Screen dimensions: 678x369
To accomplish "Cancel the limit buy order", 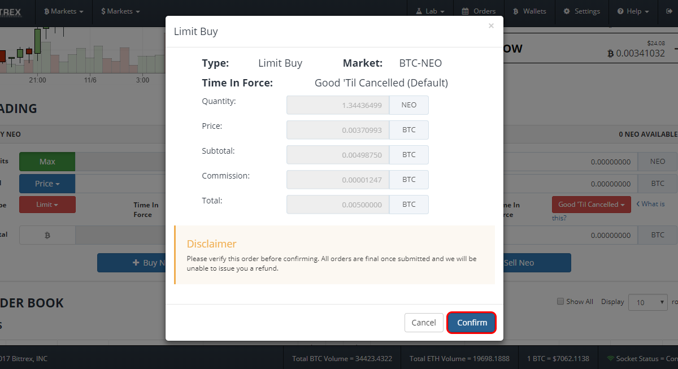I will pyautogui.click(x=424, y=323).
